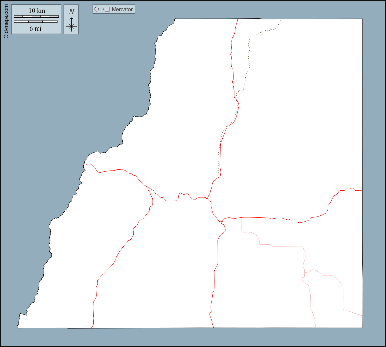
Task: Click the letter N above the compass arrow
Action: pyautogui.click(x=71, y=12)
